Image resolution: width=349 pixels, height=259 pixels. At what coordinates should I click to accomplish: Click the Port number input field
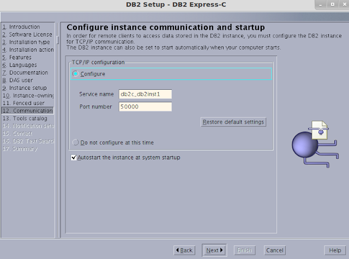tap(145, 107)
